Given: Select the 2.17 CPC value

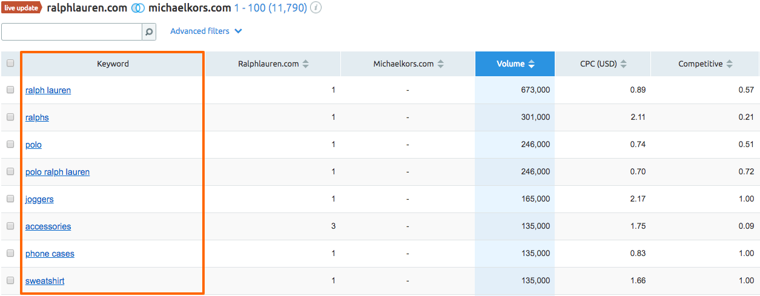Looking at the screenshot, I should [638, 199].
